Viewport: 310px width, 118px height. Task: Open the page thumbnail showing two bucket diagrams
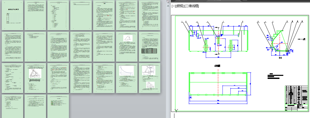(x=150, y=78)
